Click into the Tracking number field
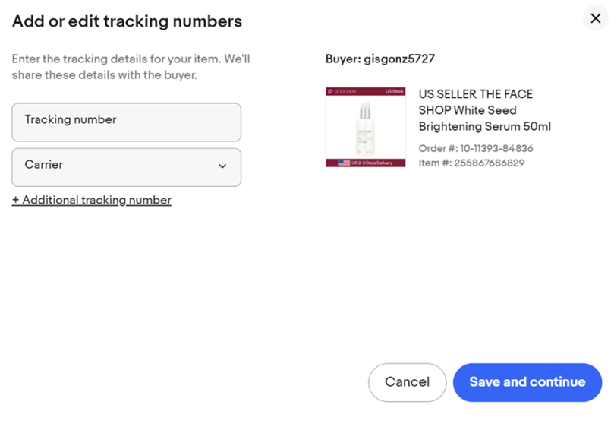 point(127,122)
